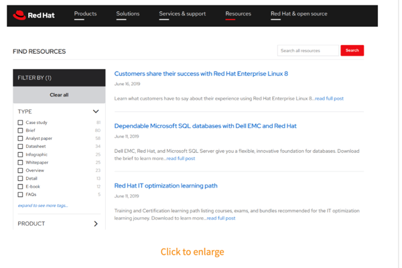This screenshot has width=402, height=268.
Task: Click read full post for IT optimization
Action: point(221,218)
